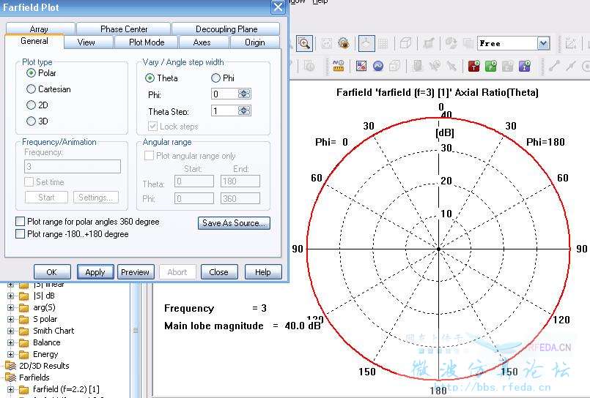This screenshot has width=590, height=398.
Task: Click the OK button
Action: [52, 272]
